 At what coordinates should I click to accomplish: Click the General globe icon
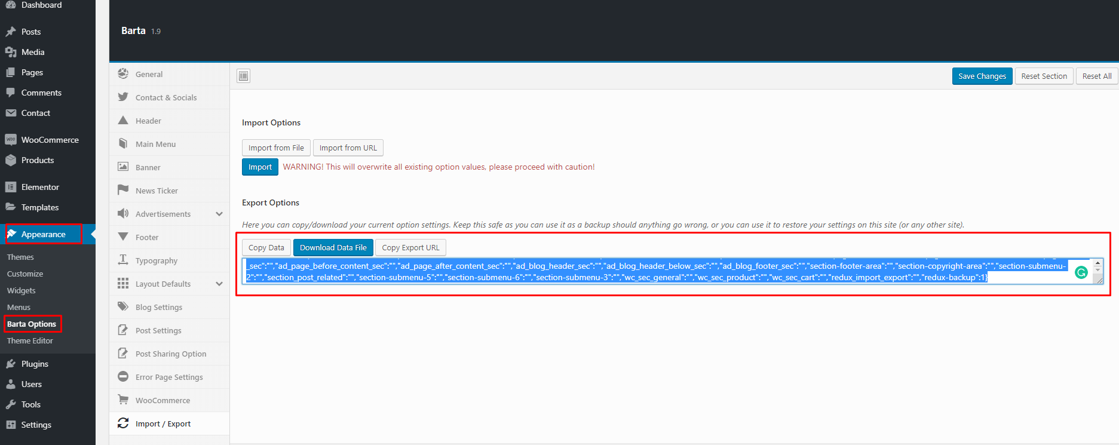(x=123, y=73)
